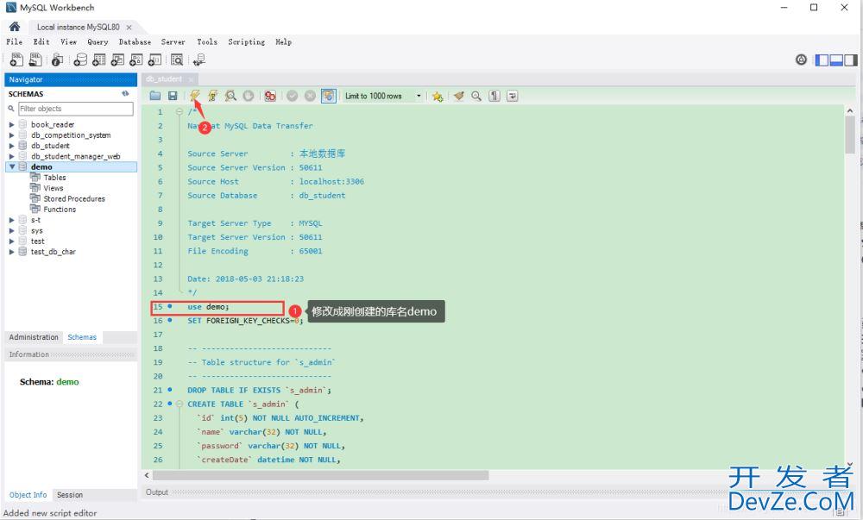Screen dimensions: 863x520
Task: Toggle autocommit mode
Action: (329, 97)
